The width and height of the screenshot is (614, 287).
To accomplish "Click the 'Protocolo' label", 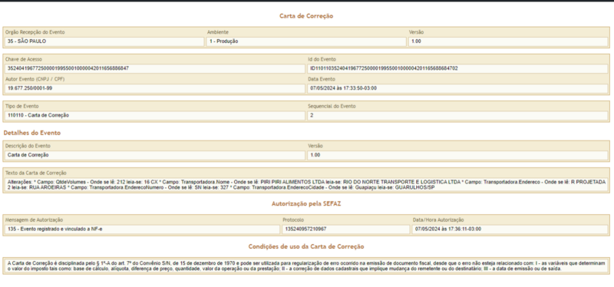I will [x=293, y=220].
